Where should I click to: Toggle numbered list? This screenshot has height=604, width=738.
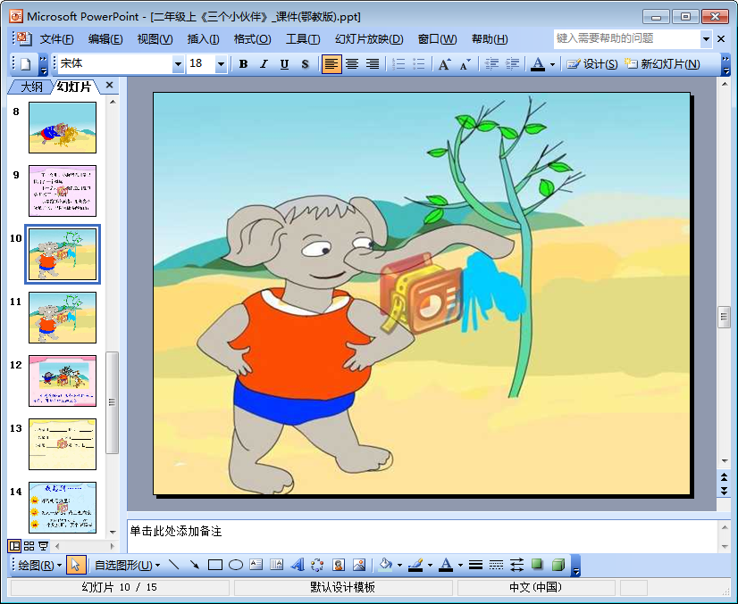(x=398, y=64)
